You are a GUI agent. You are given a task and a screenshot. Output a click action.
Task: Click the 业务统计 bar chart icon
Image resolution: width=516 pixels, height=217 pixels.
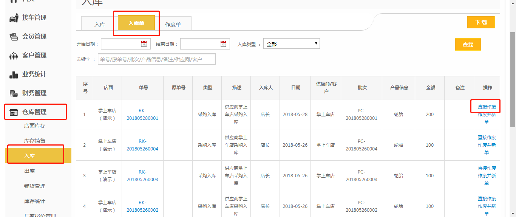coord(14,74)
